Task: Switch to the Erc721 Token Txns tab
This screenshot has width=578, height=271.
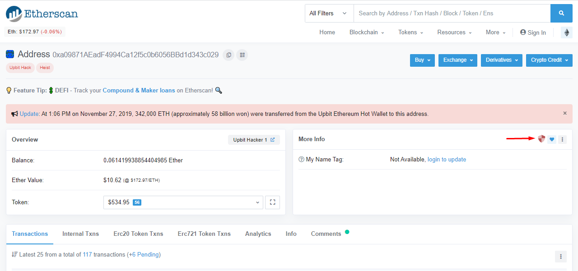Action: pyautogui.click(x=204, y=234)
